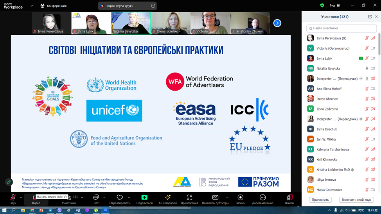
Task: Select Ilona Zadvorna participant row
Action: point(341,109)
